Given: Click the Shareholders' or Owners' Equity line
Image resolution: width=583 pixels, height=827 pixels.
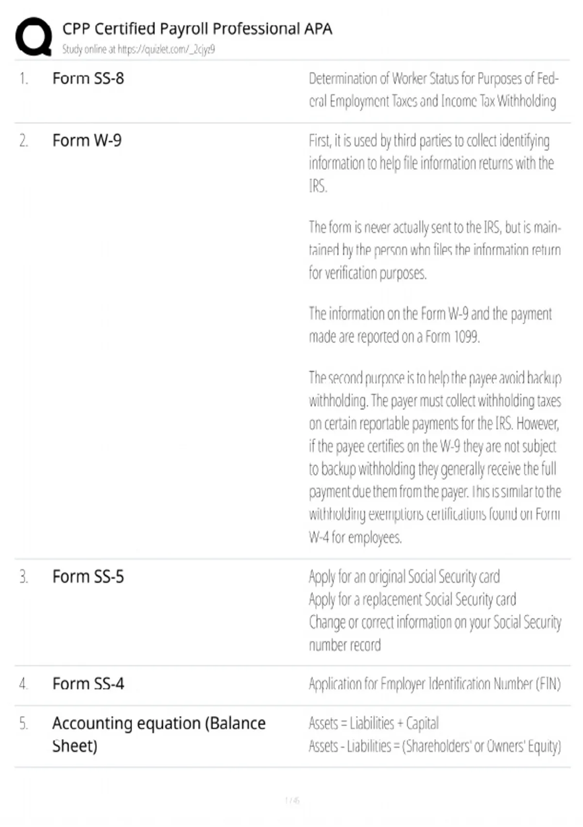Looking at the screenshot, I should 435,746.
